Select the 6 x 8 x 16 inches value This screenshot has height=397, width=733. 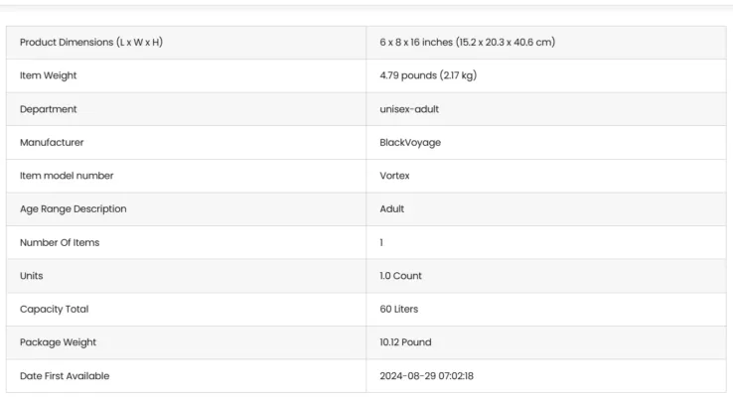(x=467, y=42)
